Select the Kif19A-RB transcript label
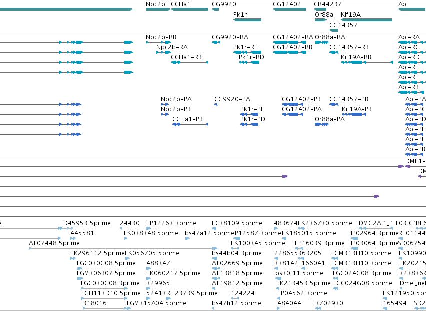 click(356, 57)
